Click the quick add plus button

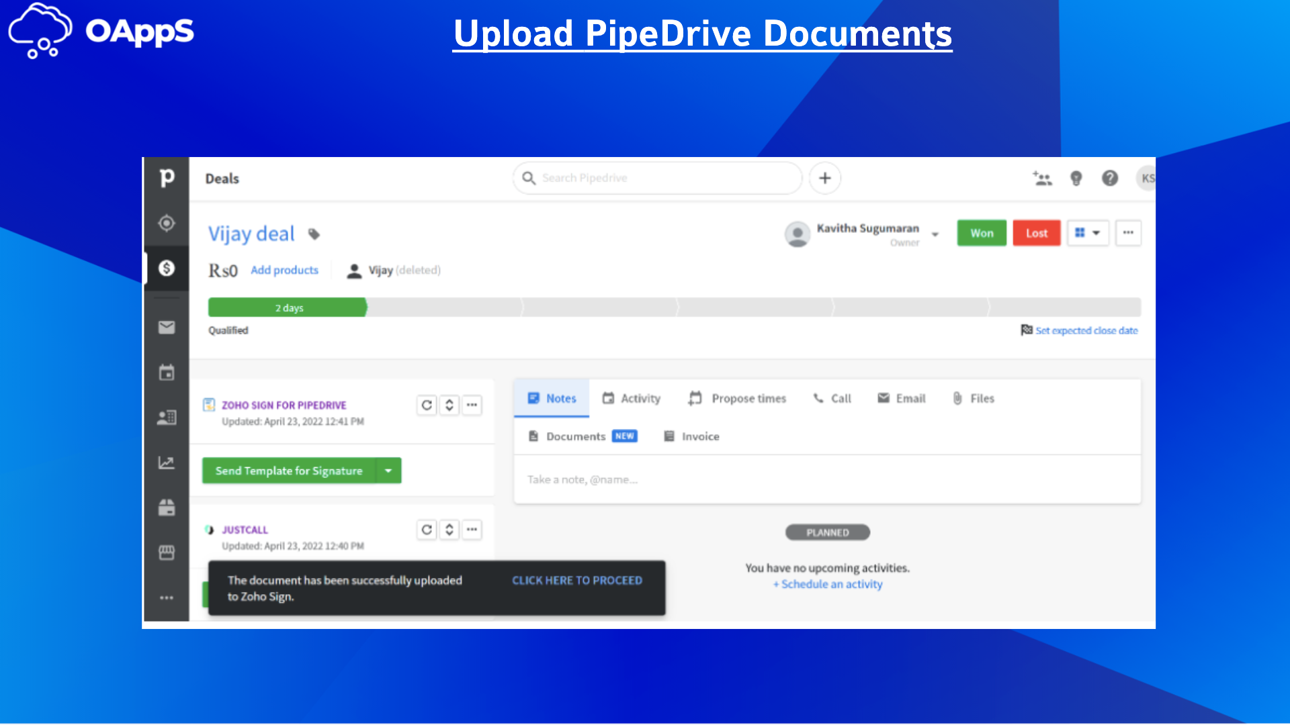pyautogui.click(x=825, y=178)
